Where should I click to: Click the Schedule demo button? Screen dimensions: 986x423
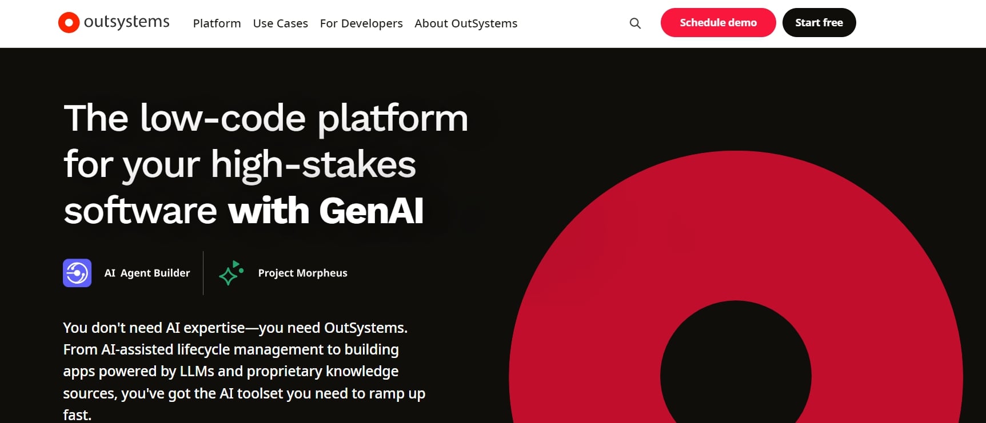coord(718,23)
